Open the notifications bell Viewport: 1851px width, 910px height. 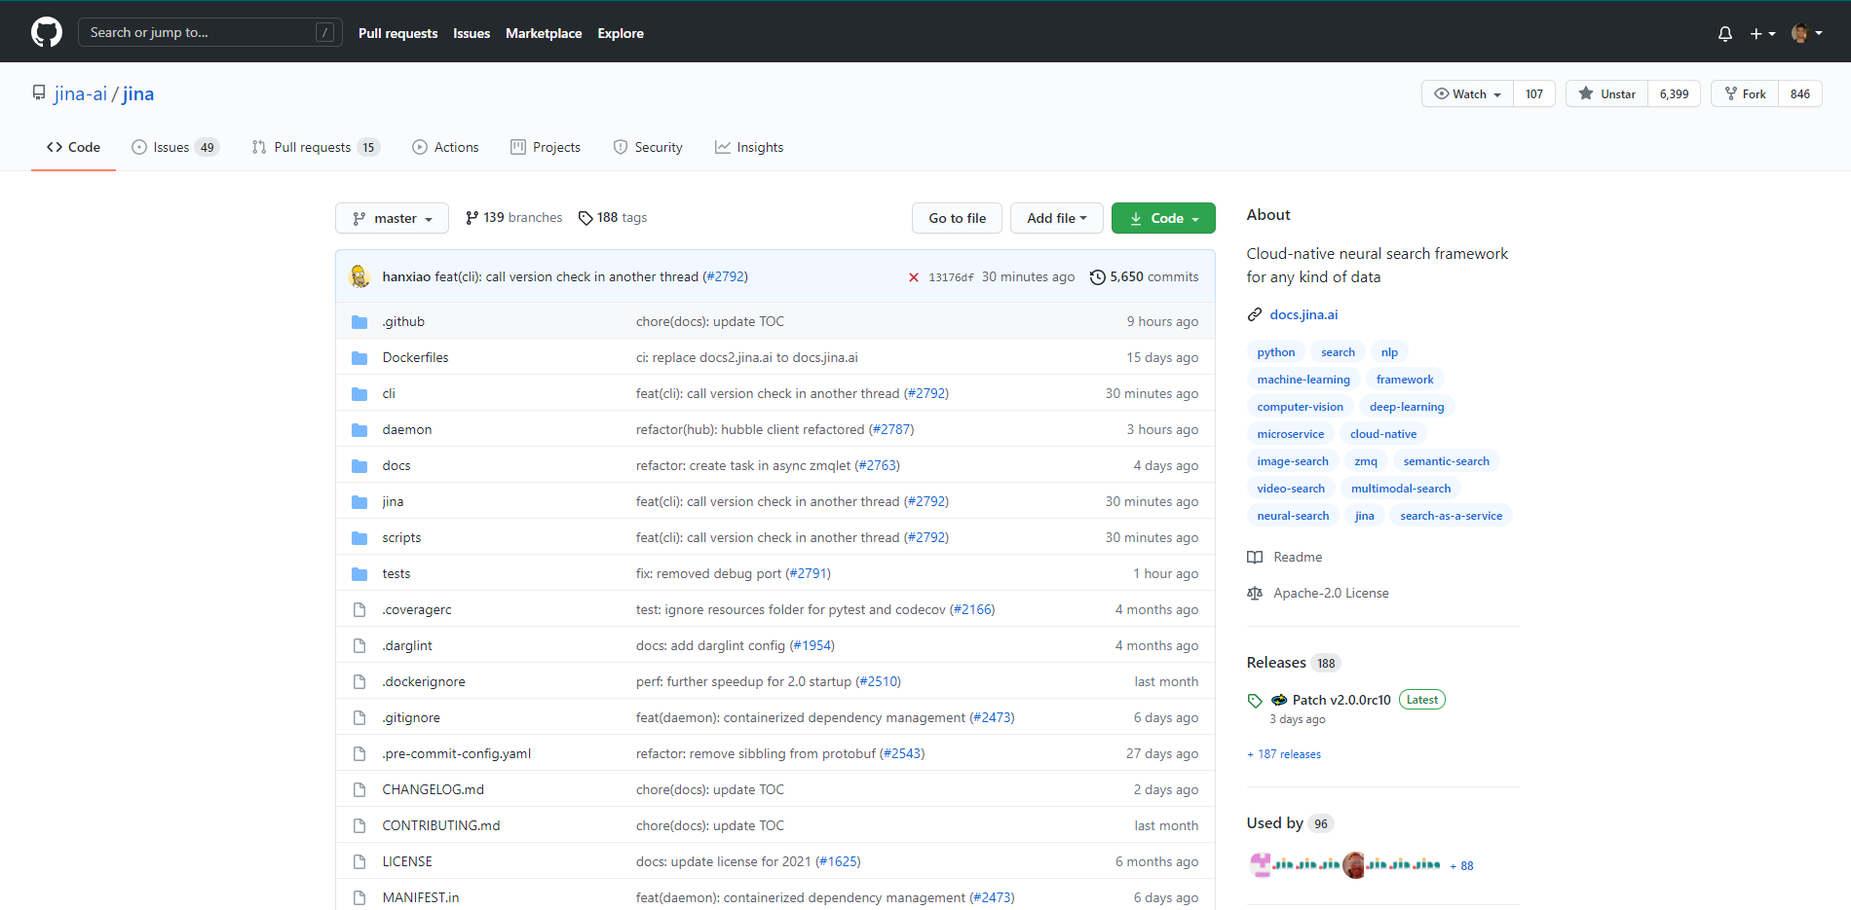1725,33
